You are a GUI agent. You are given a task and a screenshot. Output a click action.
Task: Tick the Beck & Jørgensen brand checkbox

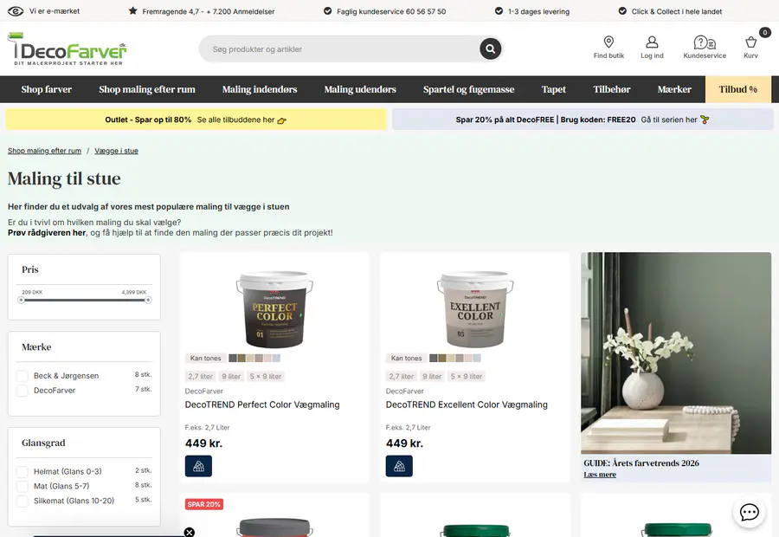tap(22, 376)
